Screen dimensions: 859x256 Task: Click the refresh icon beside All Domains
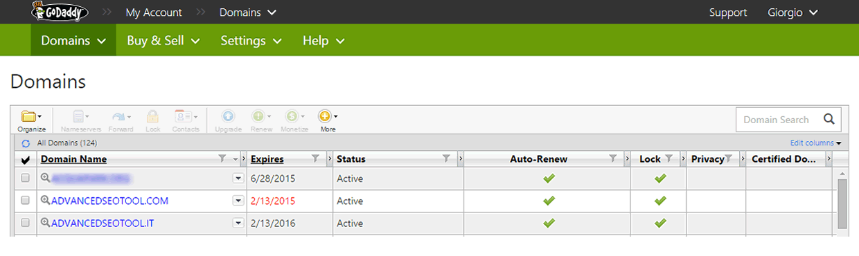click(x=26, y=143)
